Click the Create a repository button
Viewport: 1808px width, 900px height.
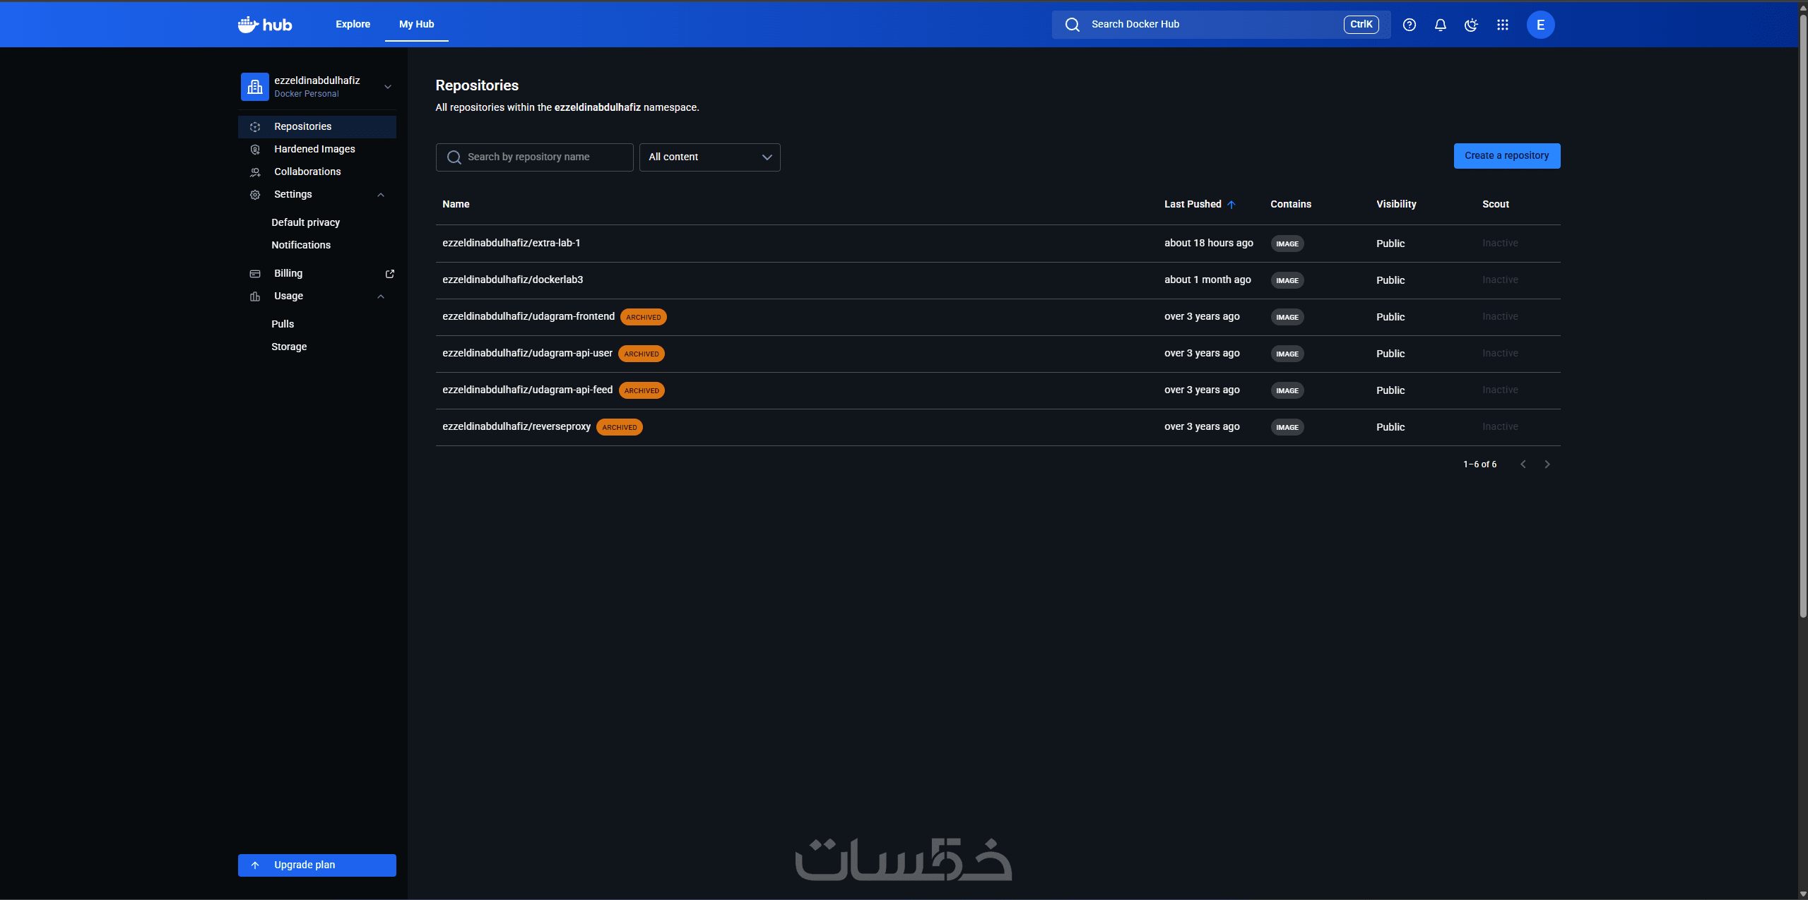pos(1506,156)
